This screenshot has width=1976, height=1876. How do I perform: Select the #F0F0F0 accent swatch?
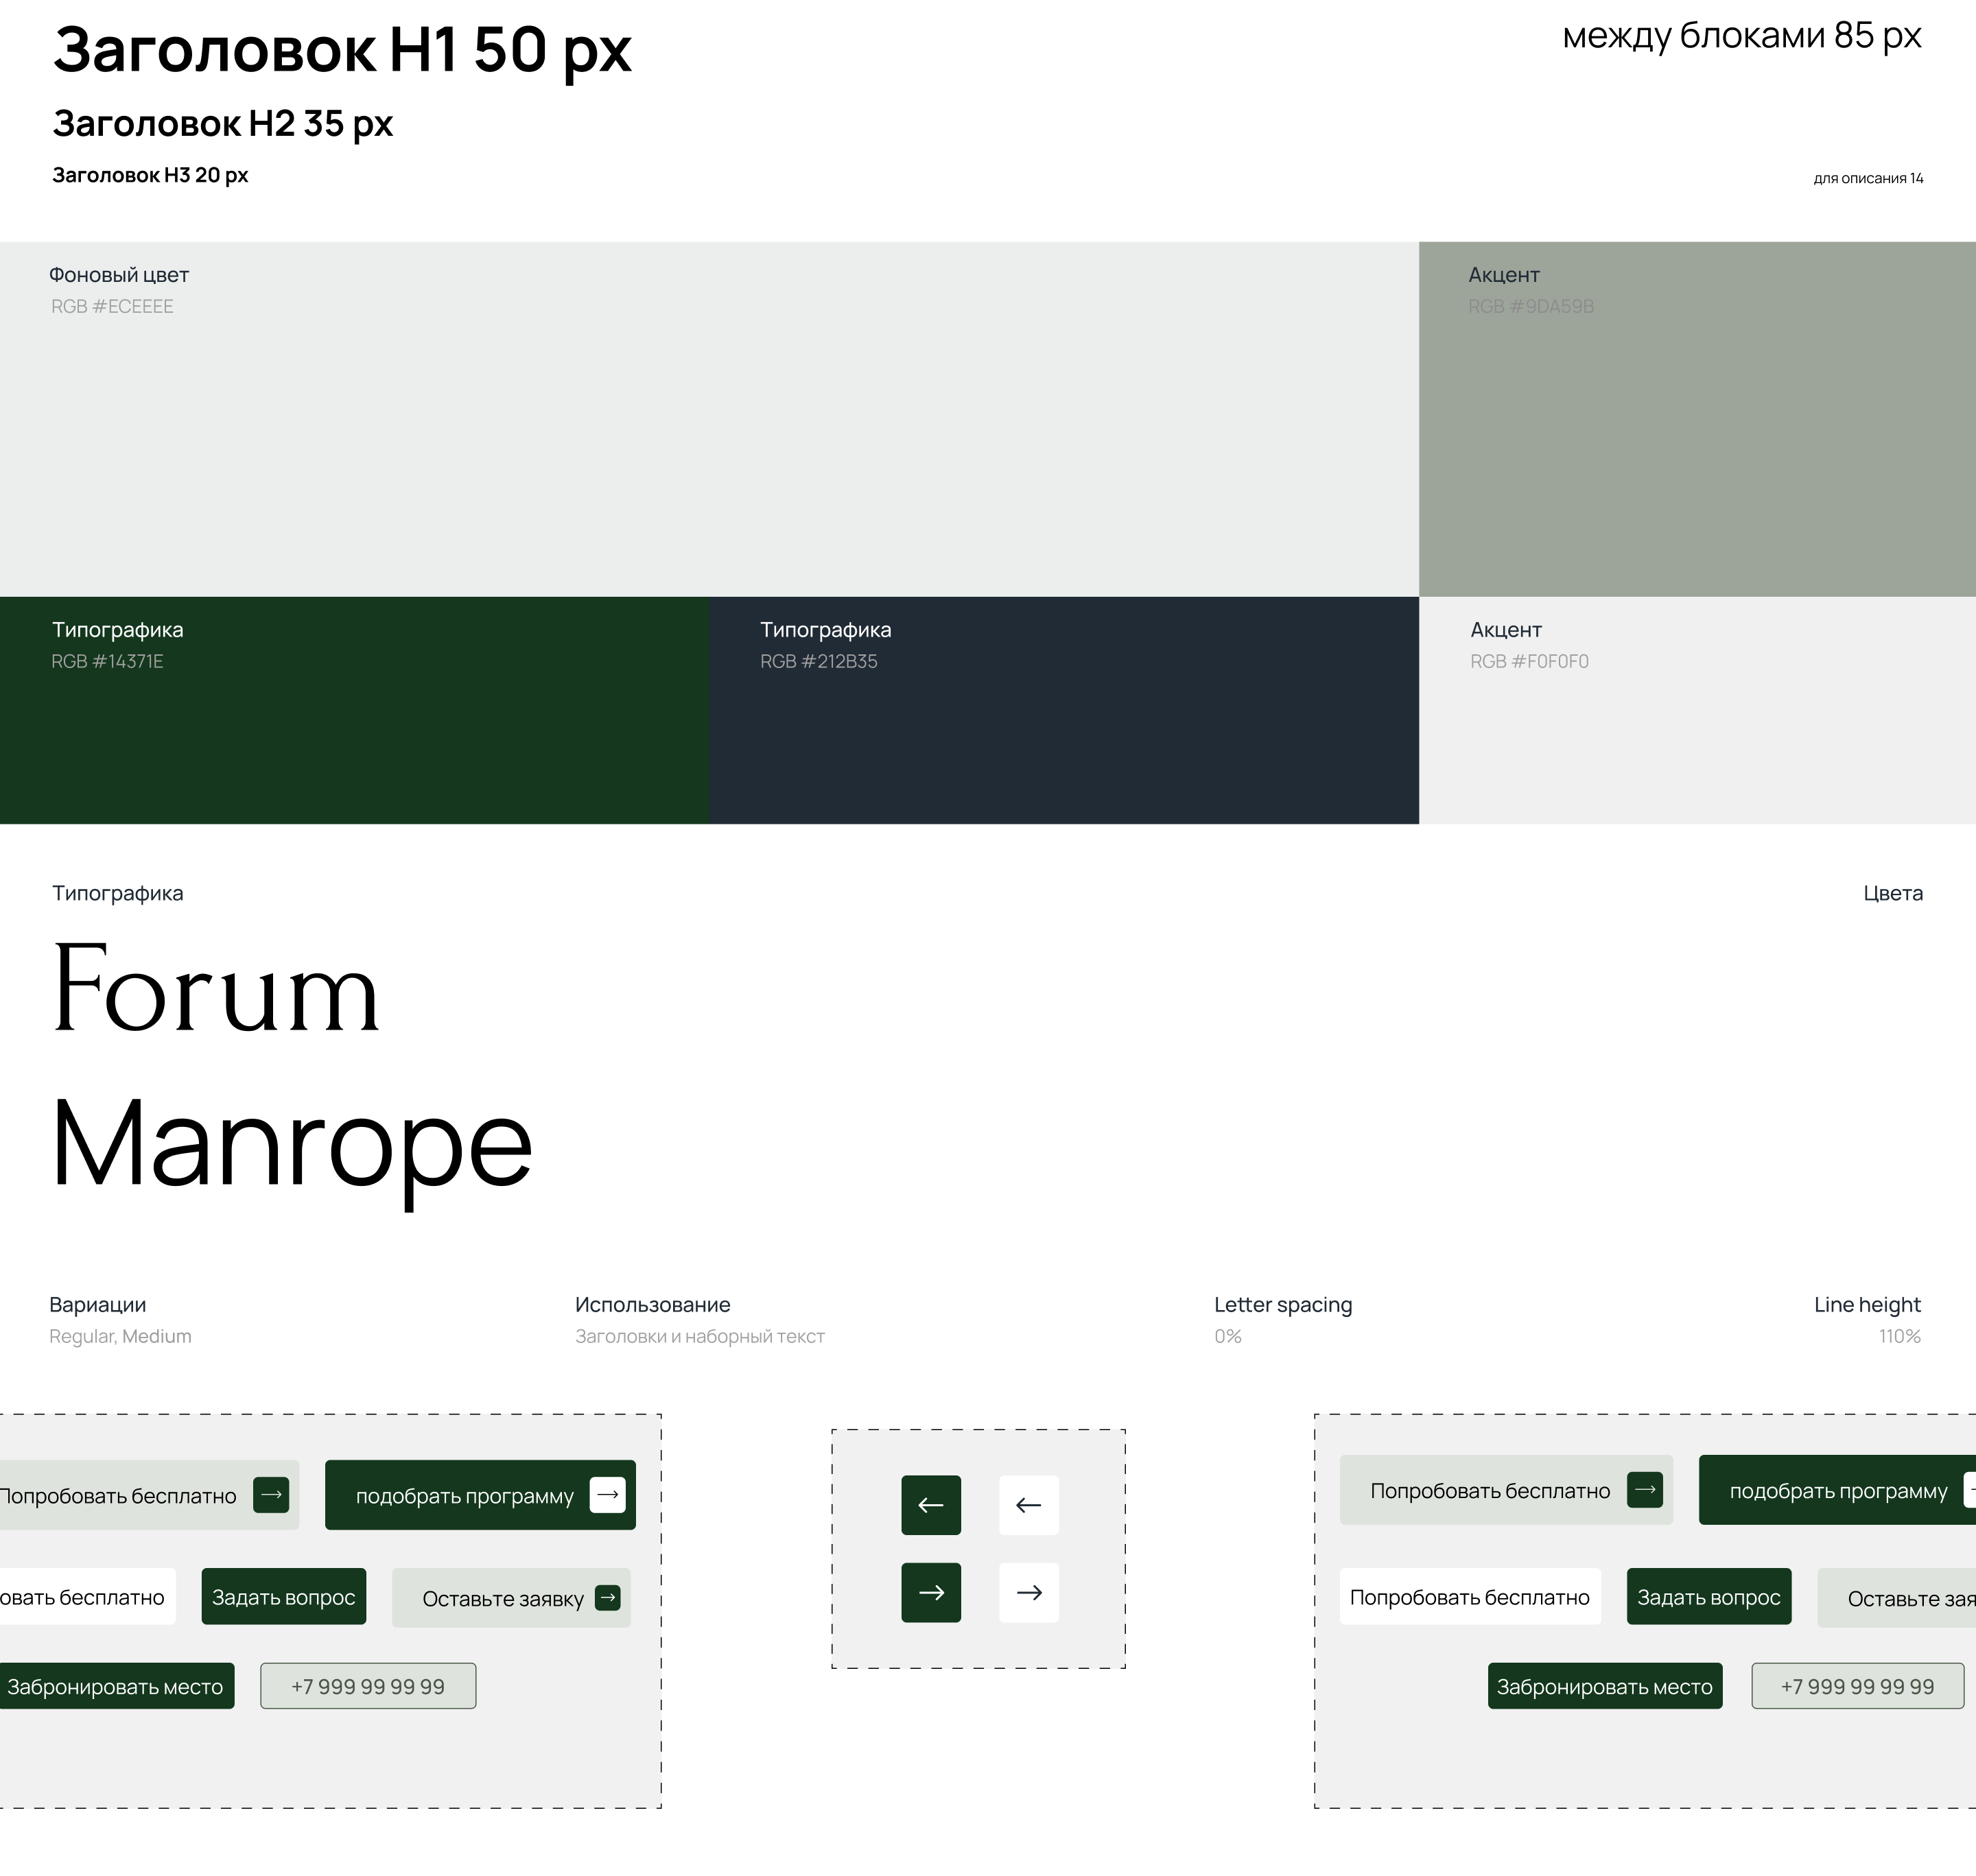pyautogui.click(x=1697, y=740)
